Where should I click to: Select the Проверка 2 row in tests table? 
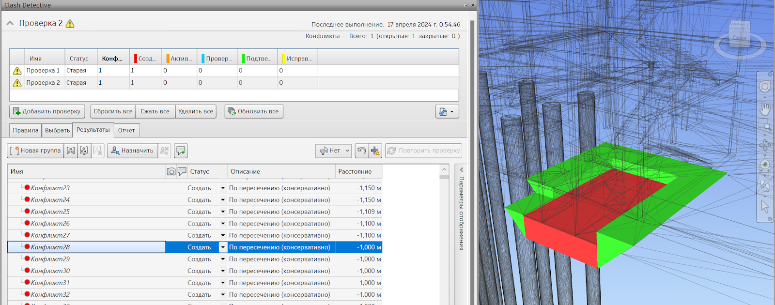(x=234, y=83)
